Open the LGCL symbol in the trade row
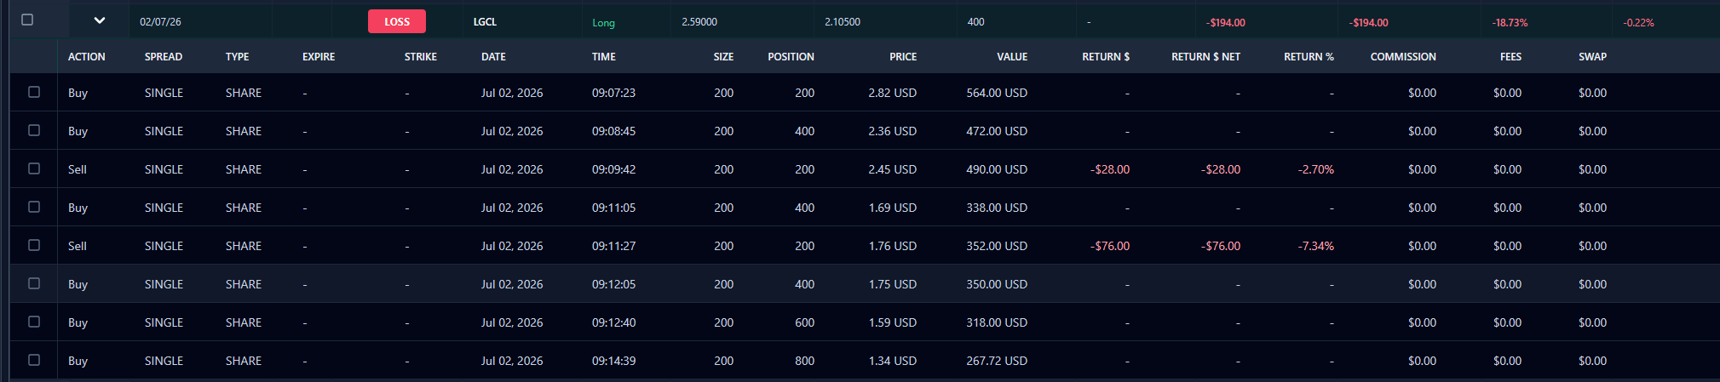1720x382 pixels. pos(485,22)
